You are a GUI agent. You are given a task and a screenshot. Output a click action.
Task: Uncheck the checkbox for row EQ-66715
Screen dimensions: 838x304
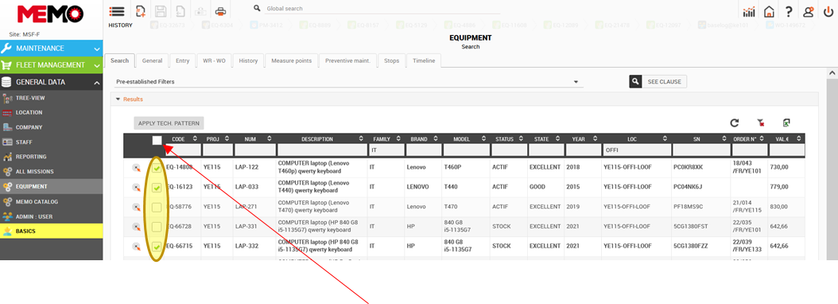coord(157,247)
